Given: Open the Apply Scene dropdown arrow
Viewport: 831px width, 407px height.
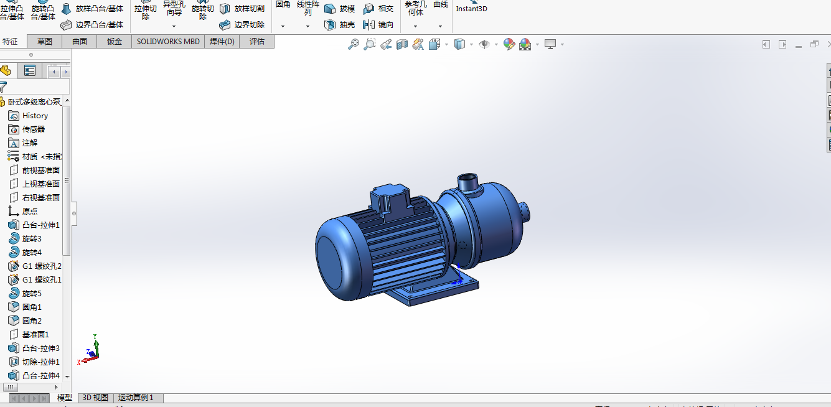Looking at the screenshot, I should point(537,44).
